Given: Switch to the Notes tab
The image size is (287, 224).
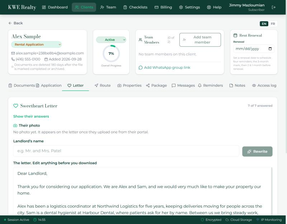Looking at the screenshot, I should click(237, 86).
